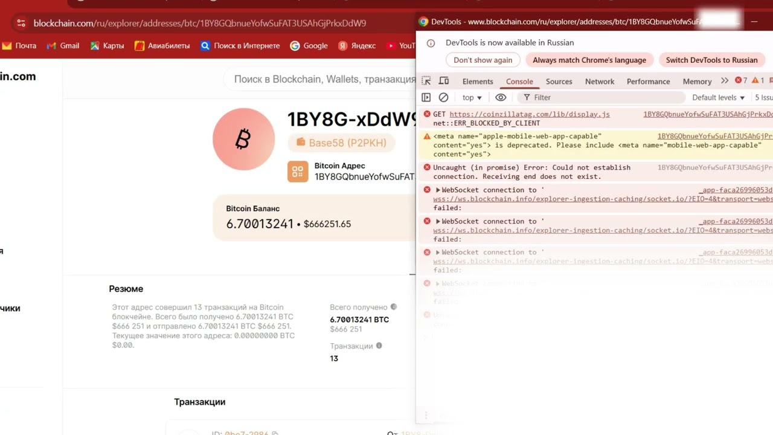Click the info icon next to Всего получено
773x435 pixels.
(x=394, y=307)
